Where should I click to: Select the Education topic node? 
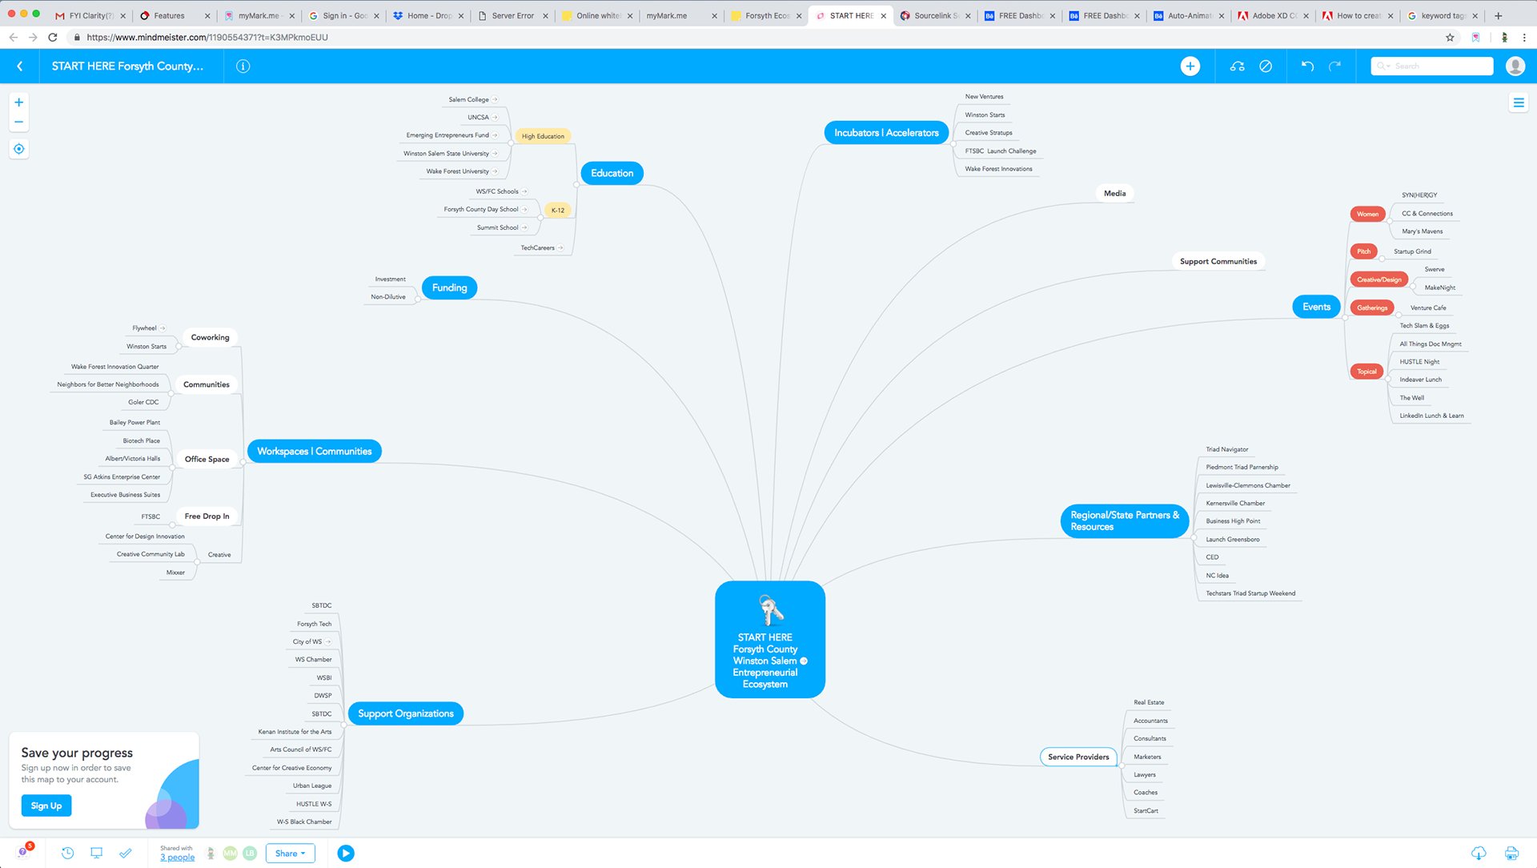[x=612, y=173]
